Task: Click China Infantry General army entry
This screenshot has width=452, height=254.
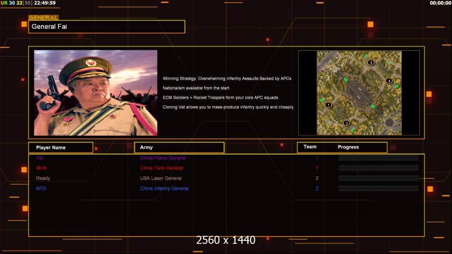Action: (164, 188)
